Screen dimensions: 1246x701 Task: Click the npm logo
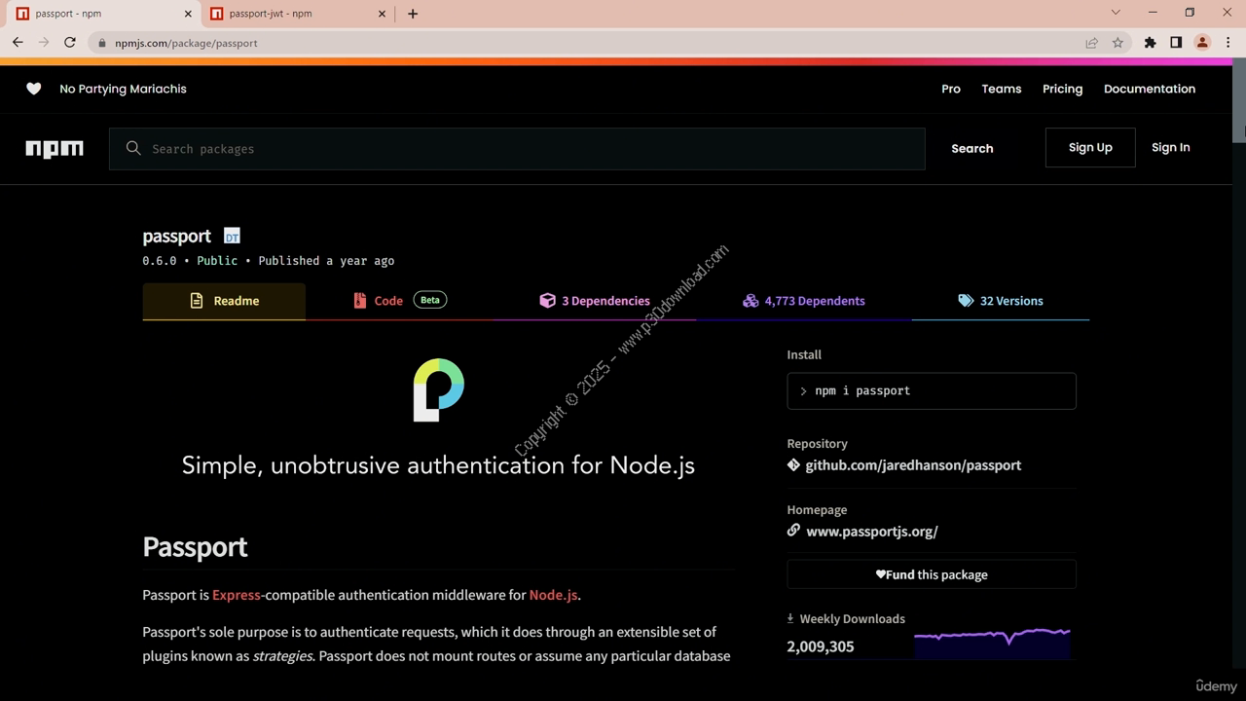(55, 149)
